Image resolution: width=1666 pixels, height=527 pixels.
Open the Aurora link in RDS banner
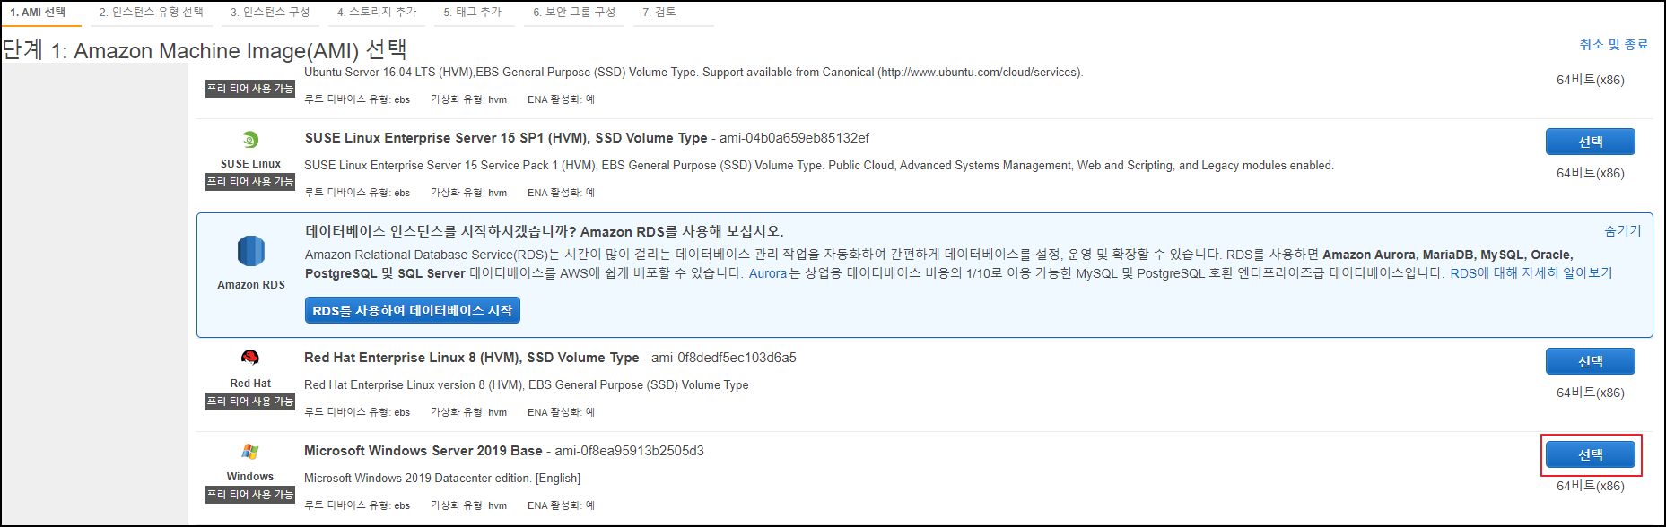768,273
